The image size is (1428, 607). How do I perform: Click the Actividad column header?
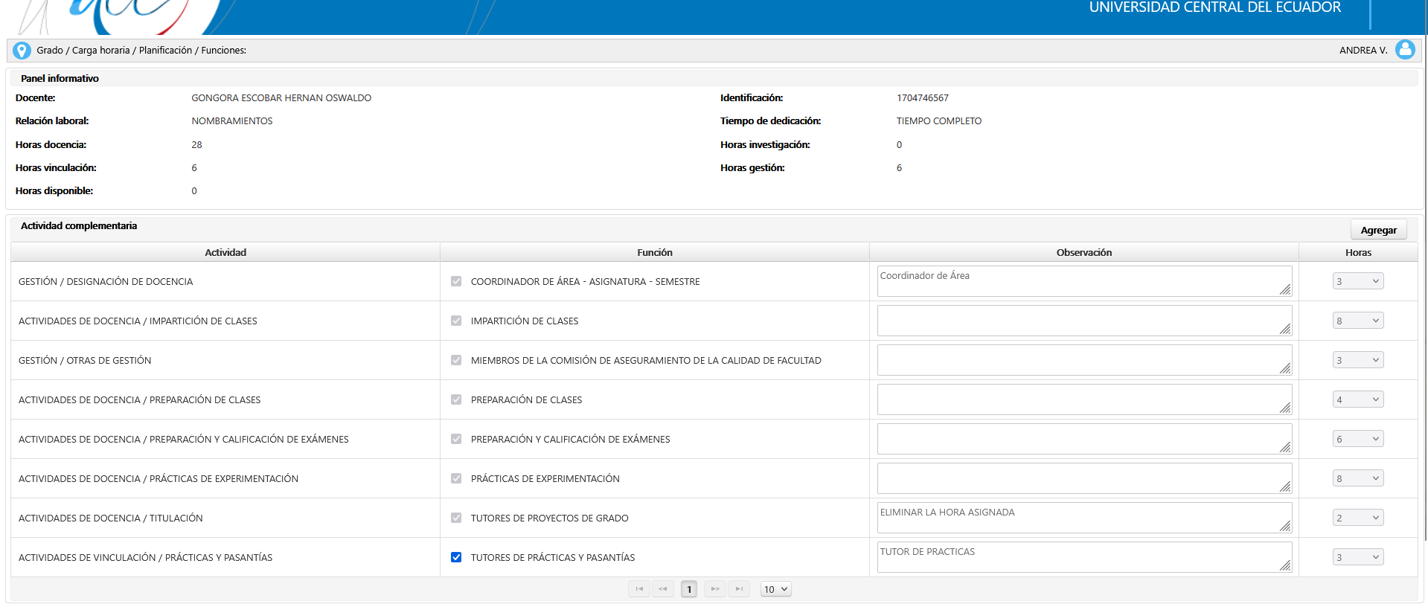tap(225, 252)
